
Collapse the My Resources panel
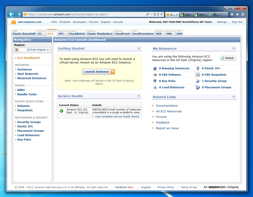click(234, 48)
